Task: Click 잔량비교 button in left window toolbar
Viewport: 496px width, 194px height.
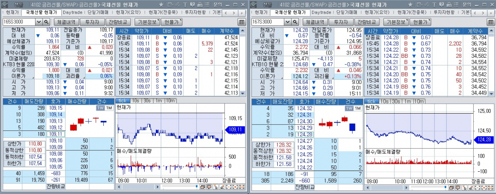Action: pyautogui.click(x=118, y=21)
